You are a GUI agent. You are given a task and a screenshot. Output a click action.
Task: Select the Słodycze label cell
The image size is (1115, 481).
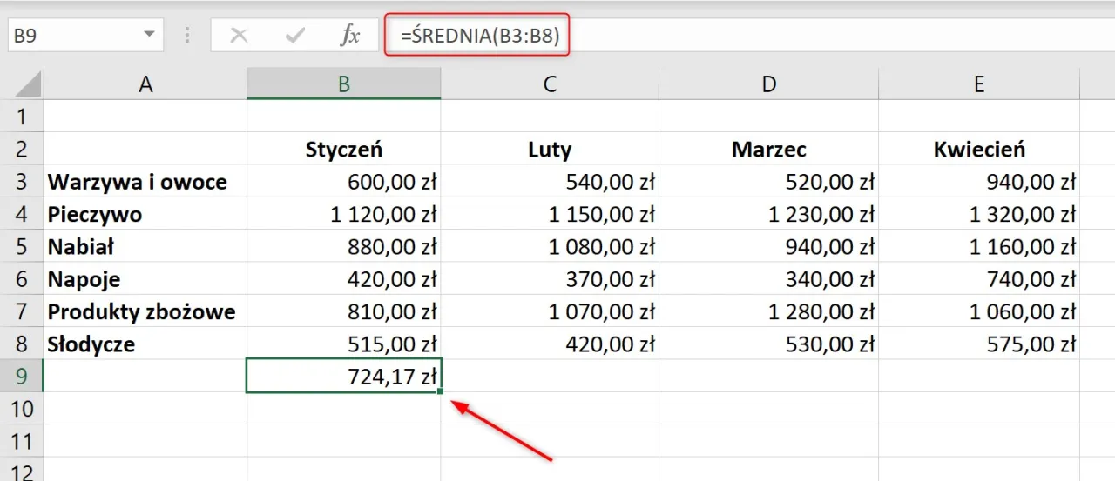[145, 344]
